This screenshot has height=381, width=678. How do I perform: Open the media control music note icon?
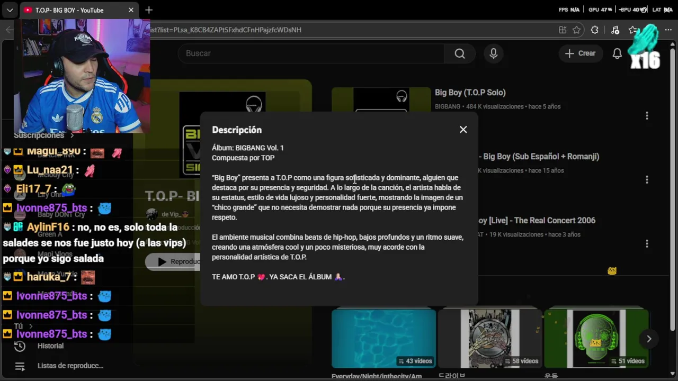point(615,30)
